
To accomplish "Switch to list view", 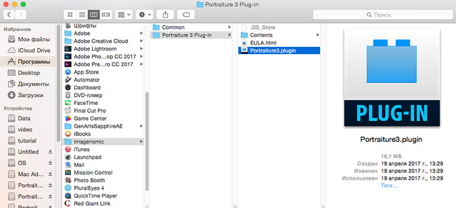I will pos(82,15).
